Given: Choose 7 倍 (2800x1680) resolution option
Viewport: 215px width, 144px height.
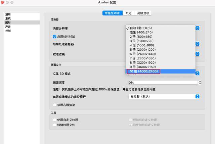Looking at the screenshot, I should tap(161, 58).
